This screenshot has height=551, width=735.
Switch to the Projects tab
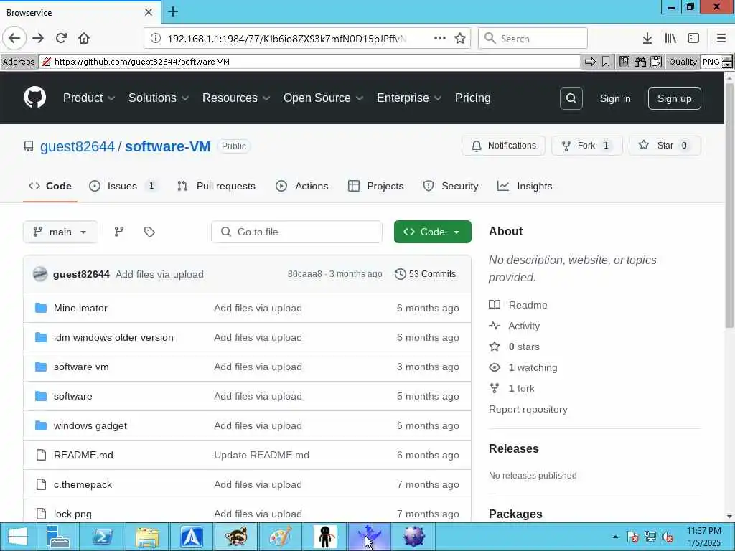375,186
